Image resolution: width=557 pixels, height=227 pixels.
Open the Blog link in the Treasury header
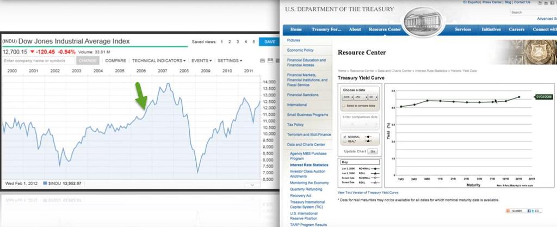(508, 2)
